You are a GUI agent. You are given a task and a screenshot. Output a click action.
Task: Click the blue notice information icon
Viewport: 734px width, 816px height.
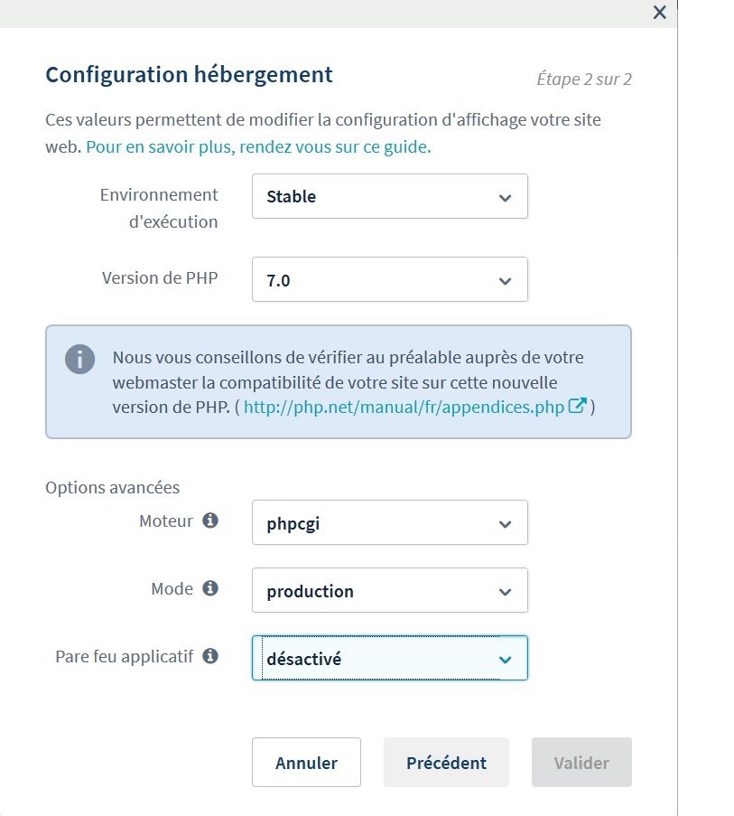click(79, 358)
